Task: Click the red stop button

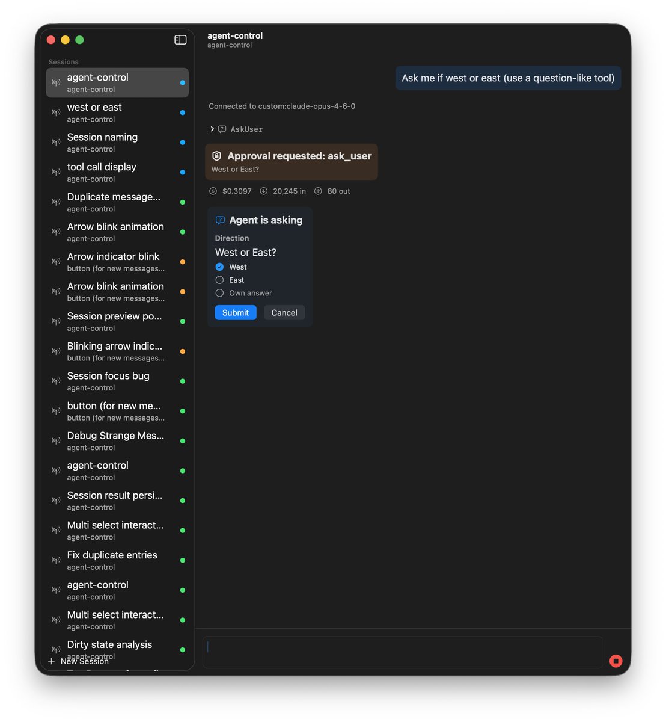Action: pos(616,661)
